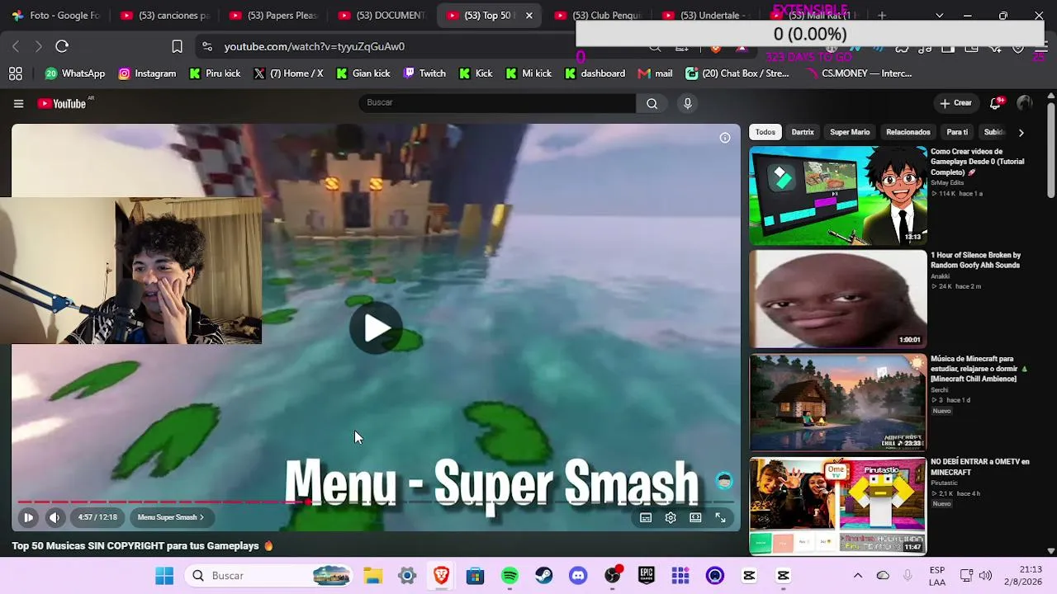The image size is (1057, 594).
Task: Expand the Menu Super Smash chapter list
Action: (x=171, y=517)
